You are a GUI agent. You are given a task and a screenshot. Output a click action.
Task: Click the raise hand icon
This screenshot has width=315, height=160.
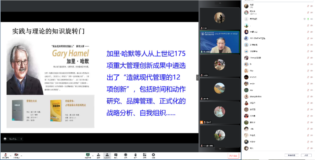click(135, 155)
